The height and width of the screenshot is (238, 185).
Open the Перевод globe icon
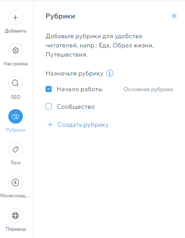point(15,216)
